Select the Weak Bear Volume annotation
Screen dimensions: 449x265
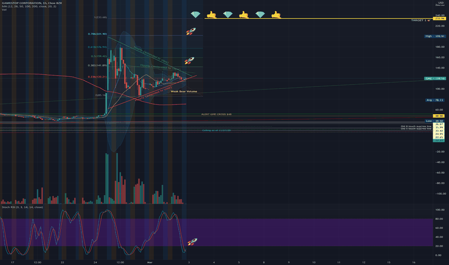184,92
